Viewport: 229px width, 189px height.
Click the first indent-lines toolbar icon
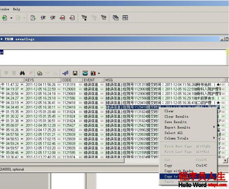pyautogui.click(x=43, y=18)
